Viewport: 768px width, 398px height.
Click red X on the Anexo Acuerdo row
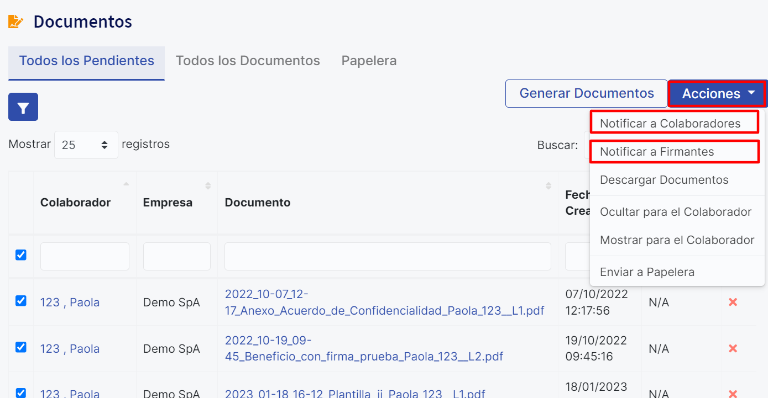pos(733,303)
